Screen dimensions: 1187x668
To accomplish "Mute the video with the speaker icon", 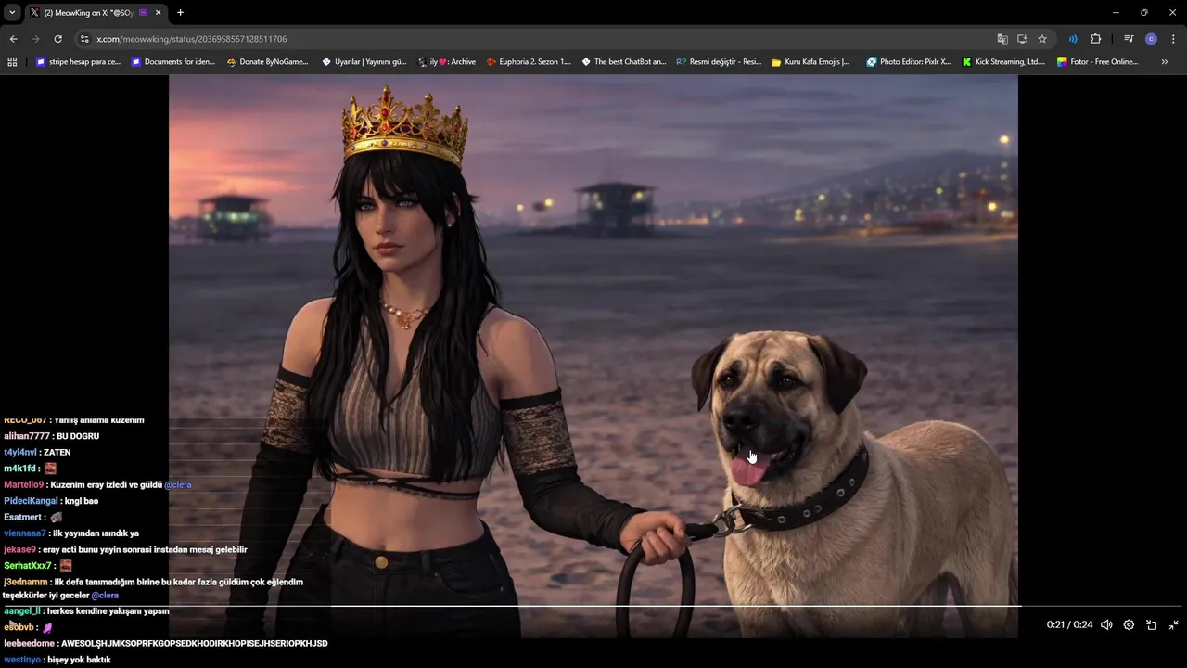I will (x=1106, y=625).
